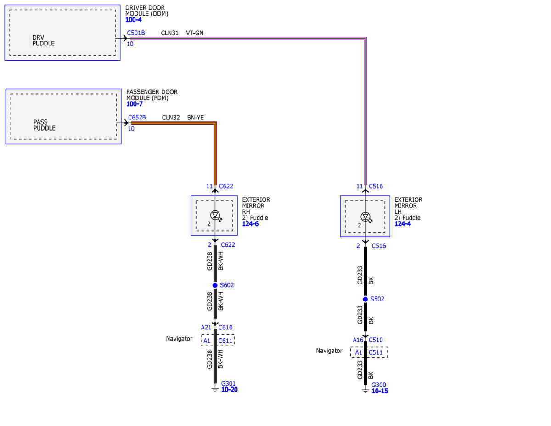The height and width of the screenshot is (426, 551).
Task: Select the DRV PUDDLE module box
Action: (x=62, y=33)
